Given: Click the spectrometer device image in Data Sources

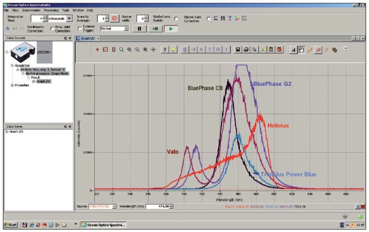Looking at the screenshot, I should pos(24,52).
